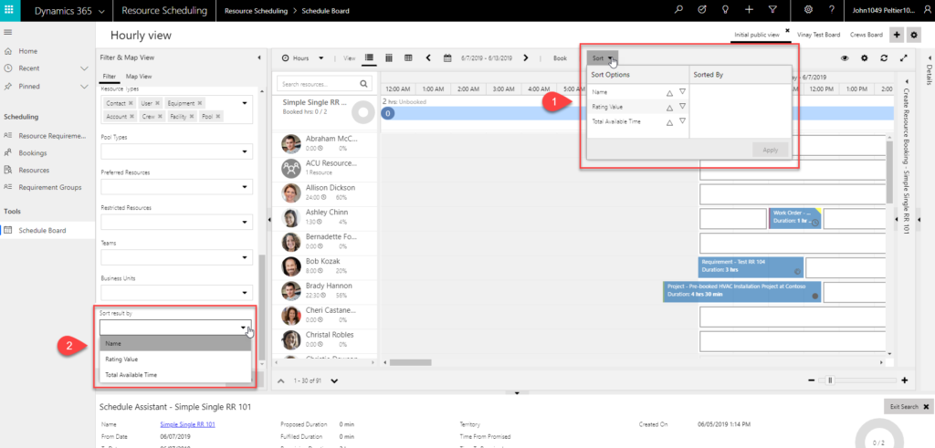Collapse the Filter & Map View panel arrow

[259, 57]
